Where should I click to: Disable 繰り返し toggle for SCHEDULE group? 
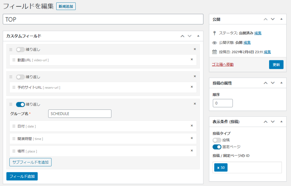(20, 104)
